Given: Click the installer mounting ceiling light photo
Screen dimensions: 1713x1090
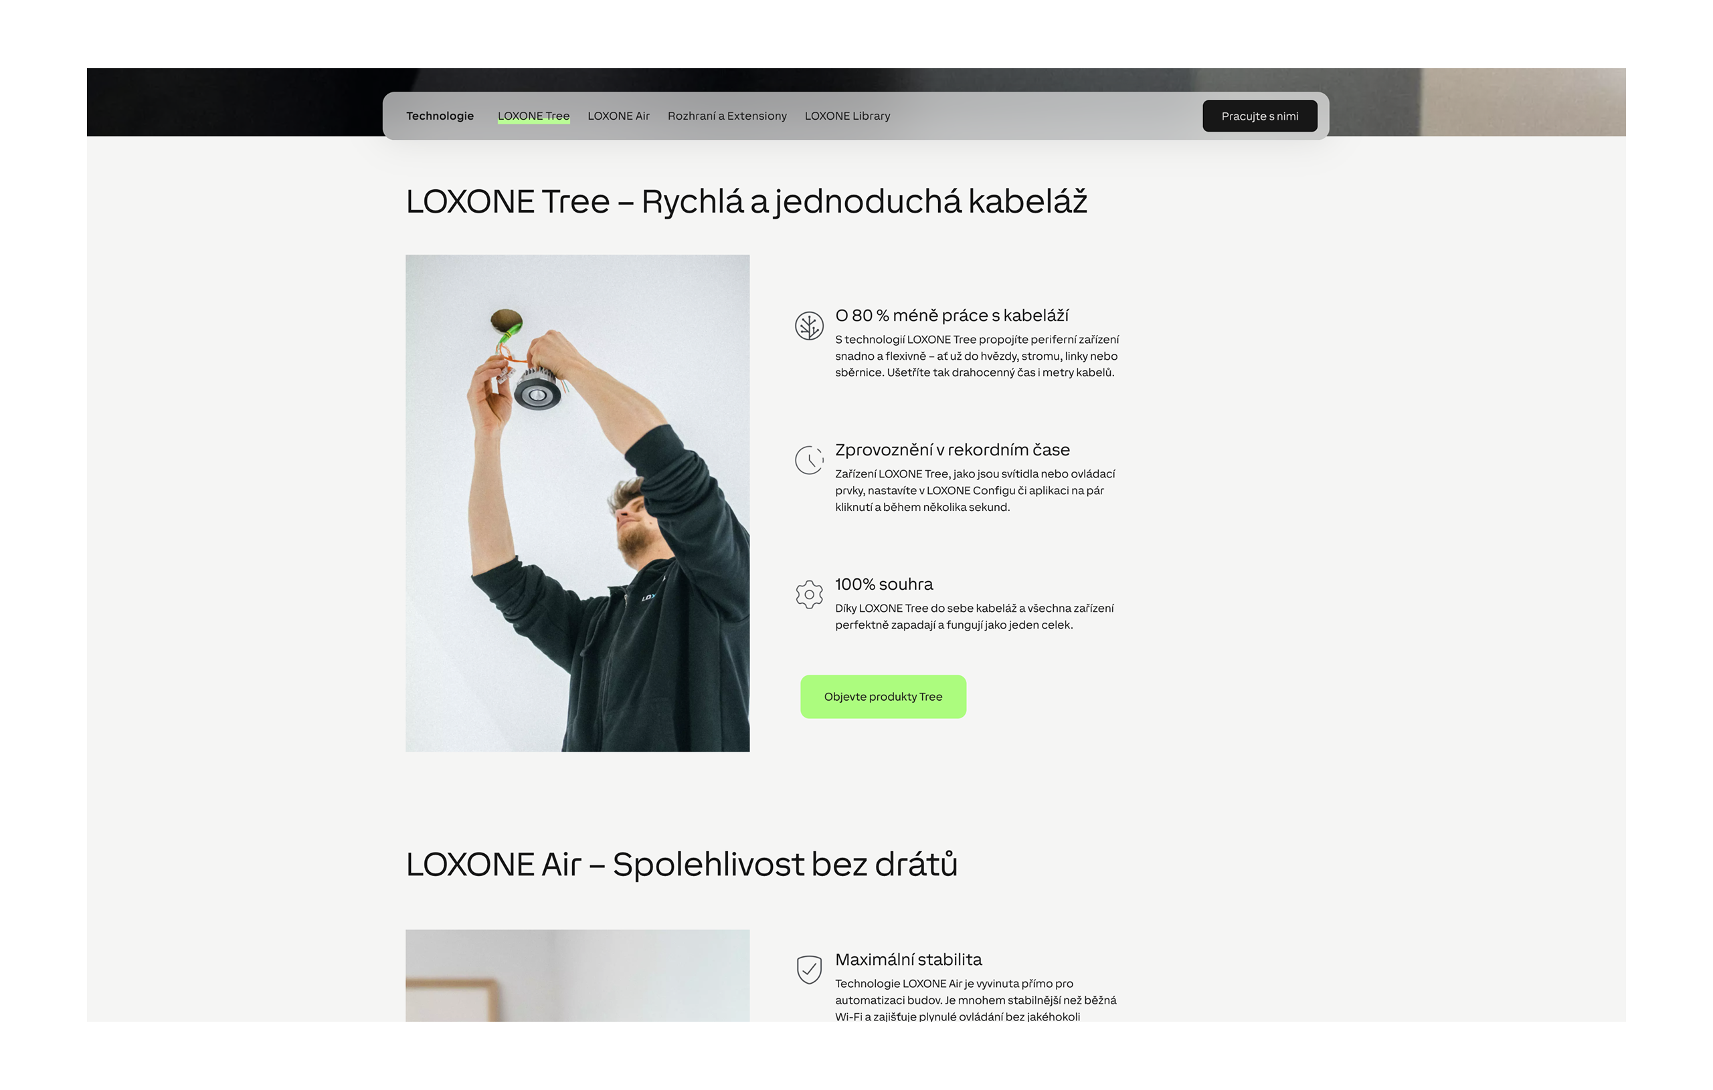Looking at the screenshot, I should point(577,503).
